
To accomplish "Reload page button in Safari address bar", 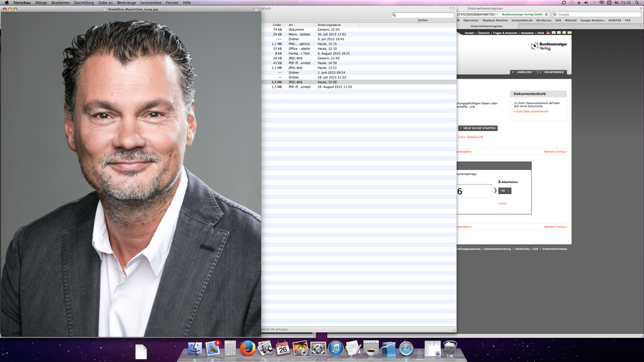I will [546, 14].
